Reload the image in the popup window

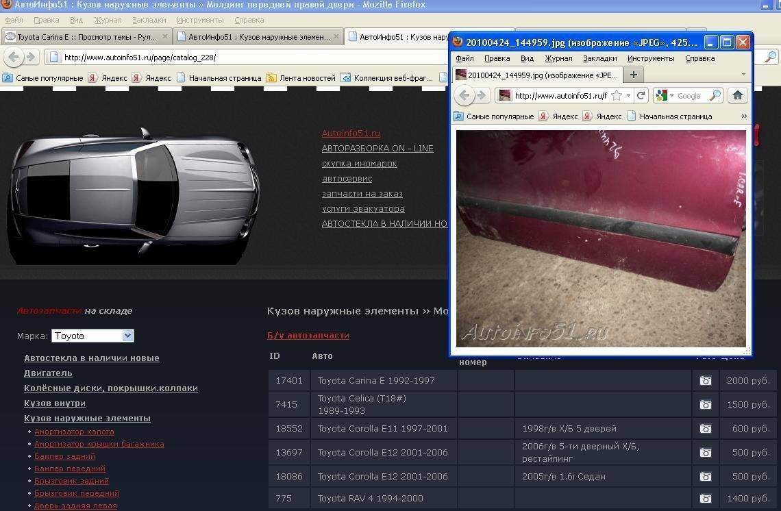click(641, 96)
